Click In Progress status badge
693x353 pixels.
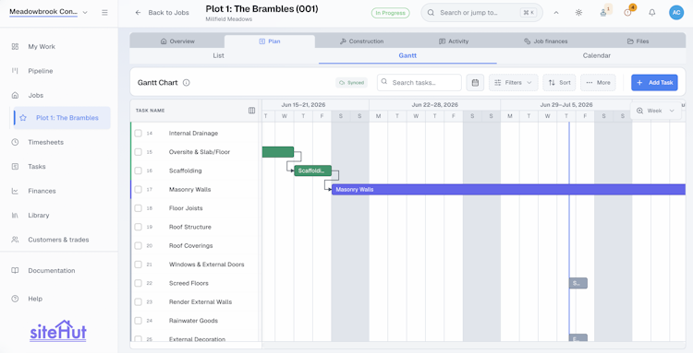point(390,13)
